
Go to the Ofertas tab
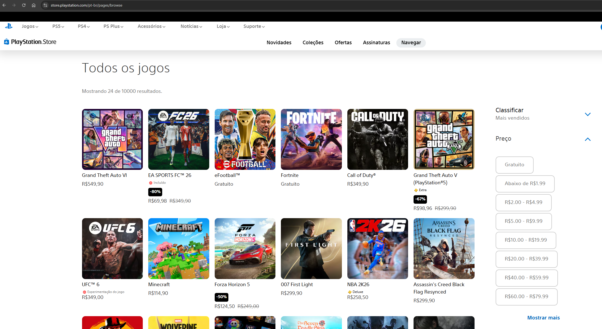click(343, 43)
